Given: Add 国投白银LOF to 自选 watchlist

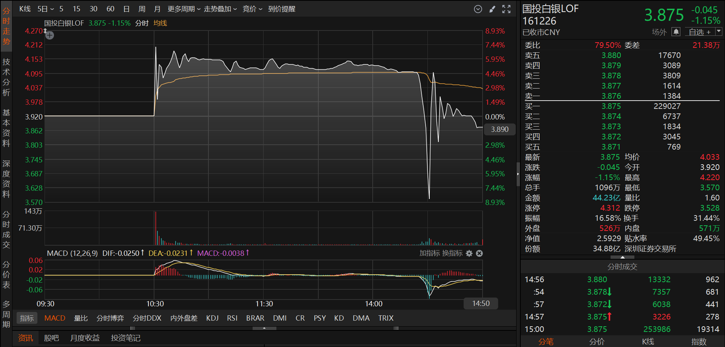Looking at the screenshot, I should pos(700,32).
